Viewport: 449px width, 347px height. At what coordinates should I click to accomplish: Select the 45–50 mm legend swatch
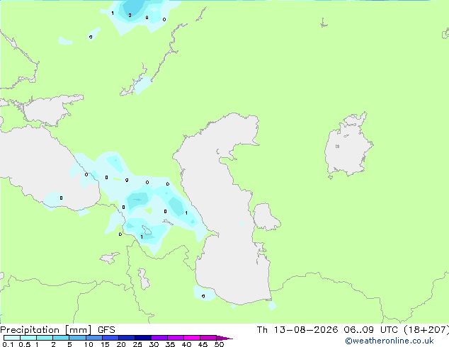point(208,338)
